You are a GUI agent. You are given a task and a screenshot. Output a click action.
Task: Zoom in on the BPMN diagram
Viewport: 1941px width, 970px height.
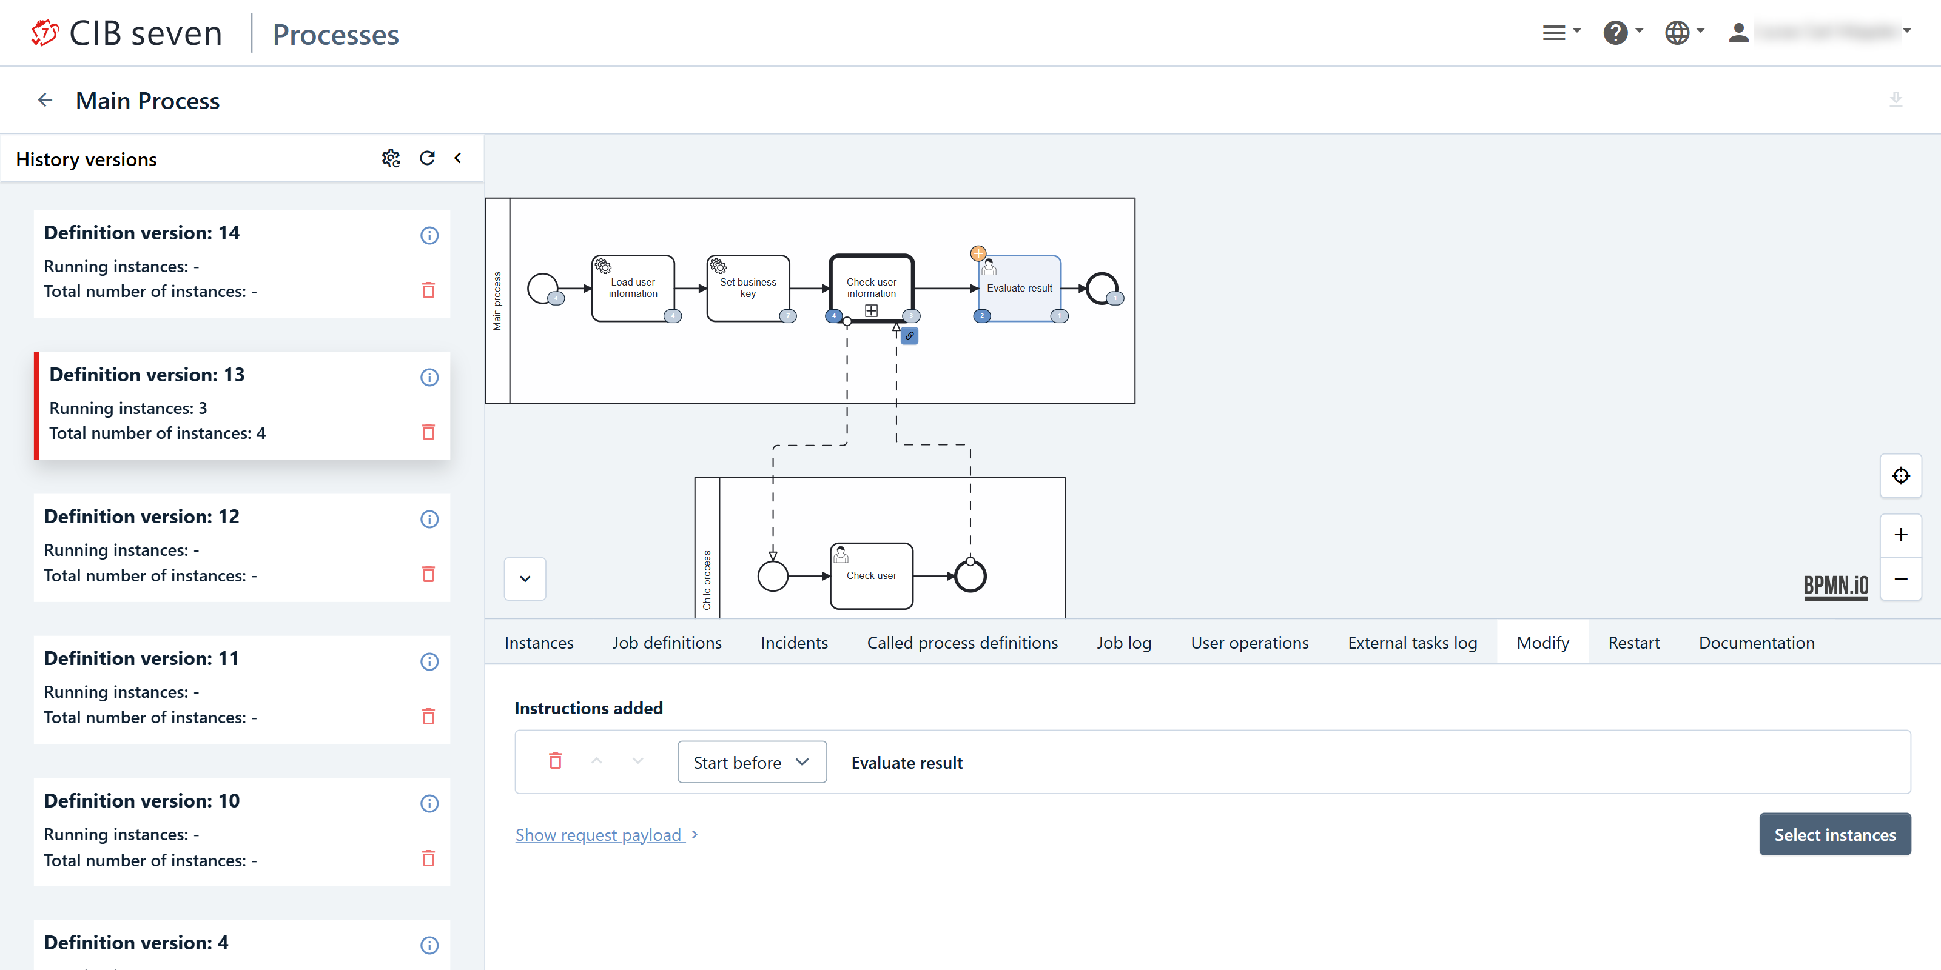tap(1900, 535)
